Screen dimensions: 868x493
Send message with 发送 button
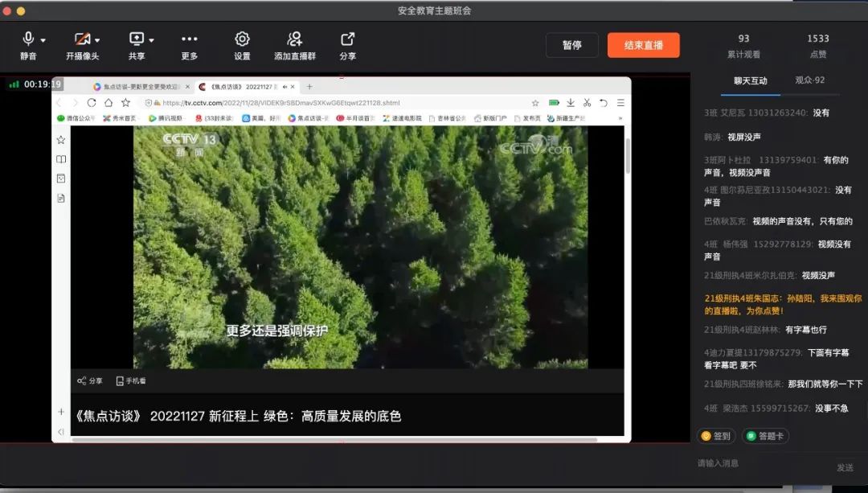[x=845, y=467]
